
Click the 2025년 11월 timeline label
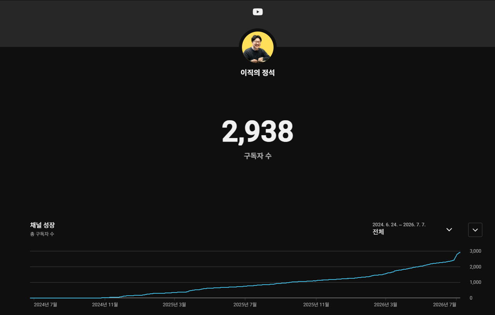[316, 304]
